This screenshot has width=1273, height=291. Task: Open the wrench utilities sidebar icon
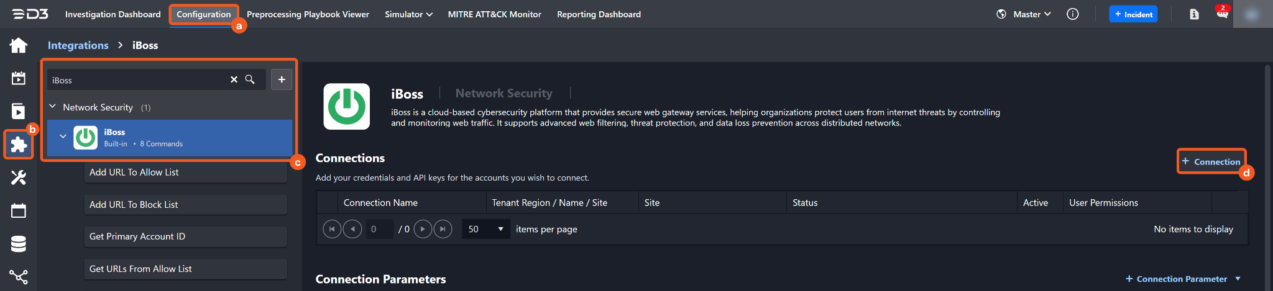pyautogui.click(x=19, y=178)
